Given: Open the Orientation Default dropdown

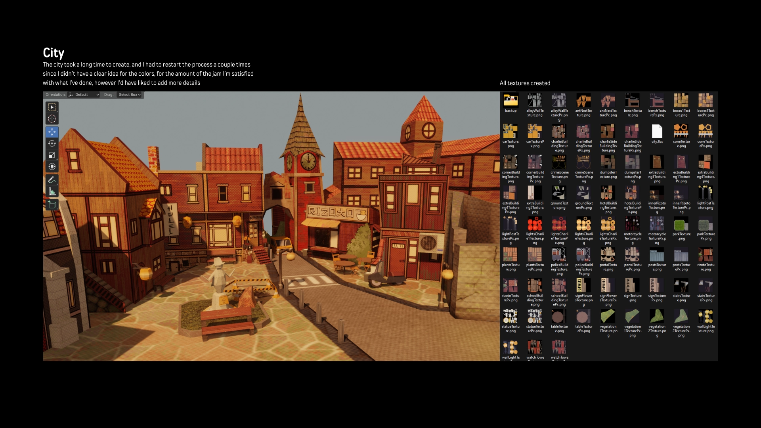Looking at the screenshot, I should 84,95.
